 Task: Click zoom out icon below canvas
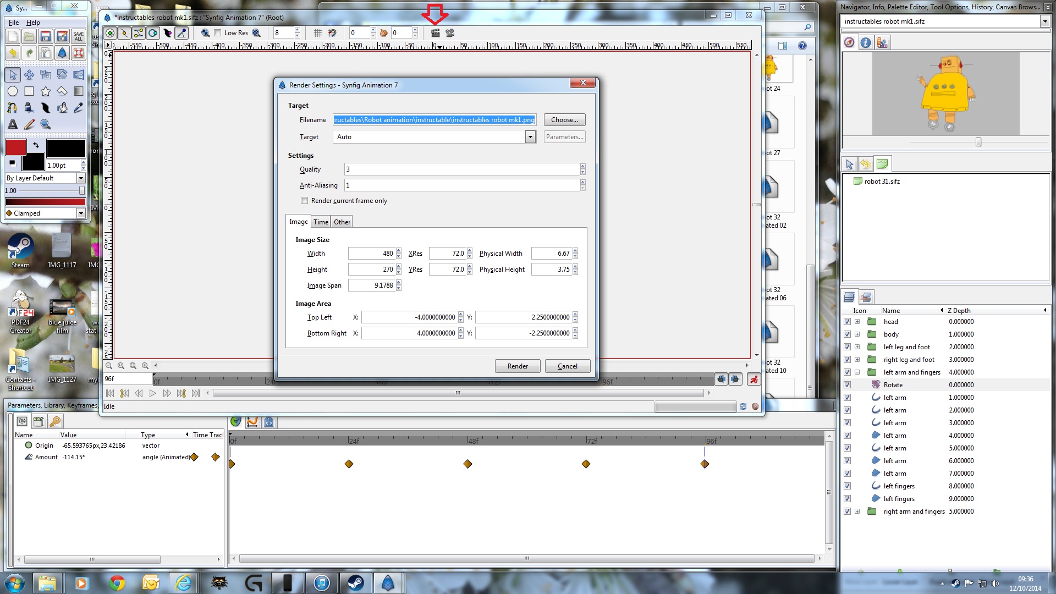(109, 366)
